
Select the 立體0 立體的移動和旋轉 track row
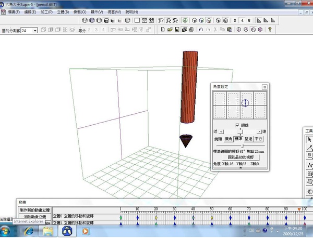coord(73,216)
